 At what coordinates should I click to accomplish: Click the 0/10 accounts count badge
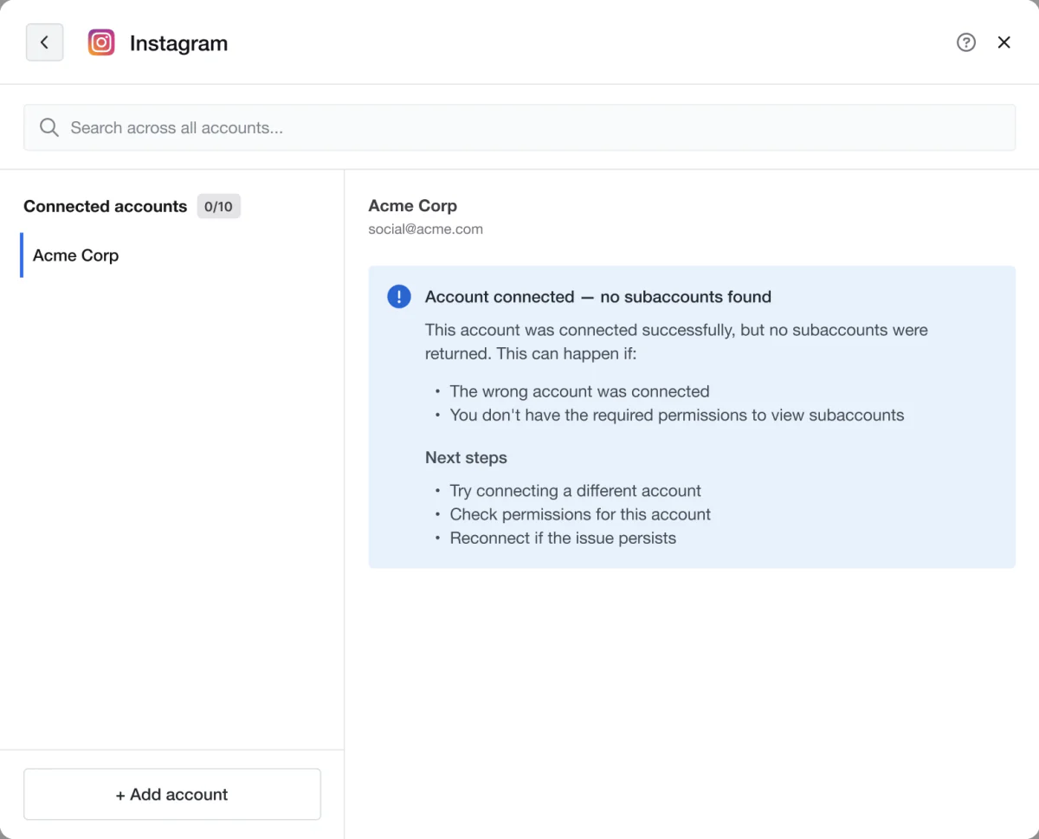point(218,207)
